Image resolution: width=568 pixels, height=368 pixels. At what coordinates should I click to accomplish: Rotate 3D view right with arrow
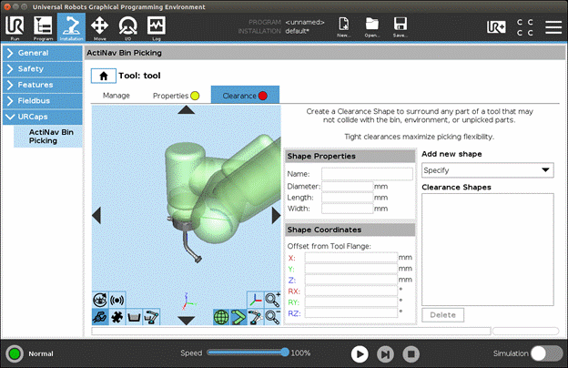pos(276,216)
